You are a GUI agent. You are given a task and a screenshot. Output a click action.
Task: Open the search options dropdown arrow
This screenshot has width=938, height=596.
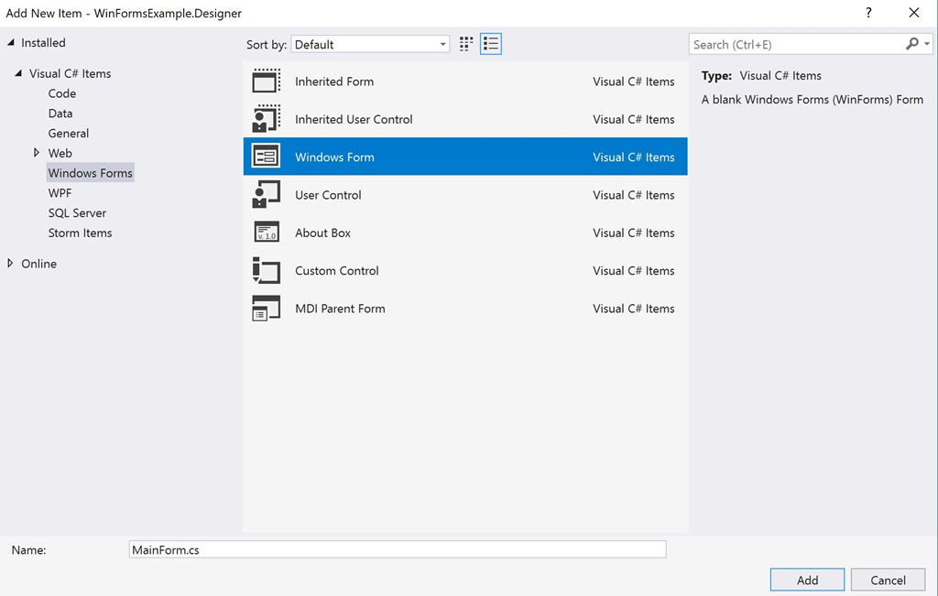pos(925,43)
